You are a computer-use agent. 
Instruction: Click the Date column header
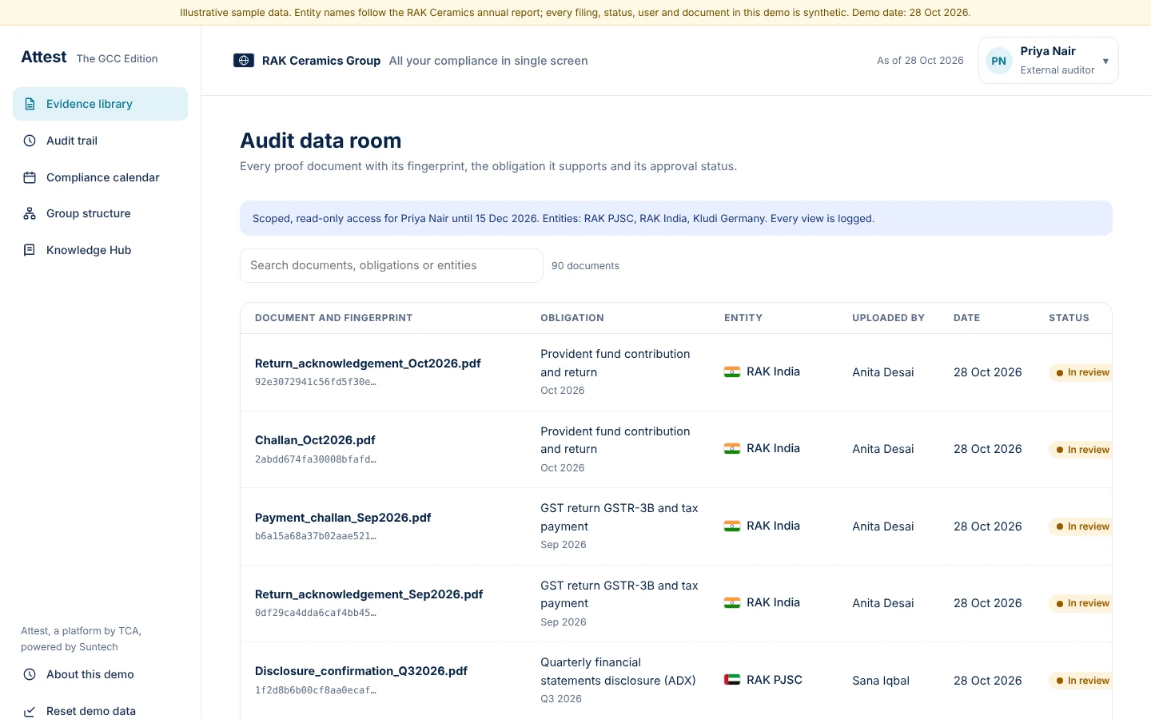tap(966, 318)
